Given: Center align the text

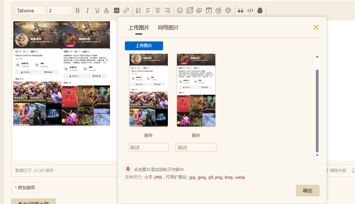Looking at the screenshot, I should click(x=158, y=10).
